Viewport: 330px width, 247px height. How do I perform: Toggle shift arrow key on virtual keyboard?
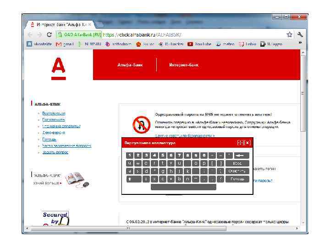[x=134, y=179]
